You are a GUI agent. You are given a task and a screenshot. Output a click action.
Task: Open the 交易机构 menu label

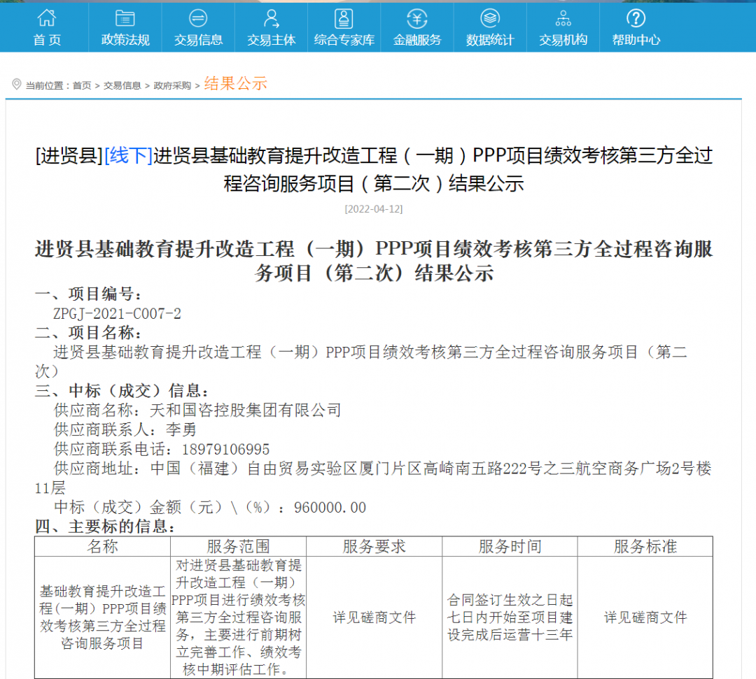point(563,40)
